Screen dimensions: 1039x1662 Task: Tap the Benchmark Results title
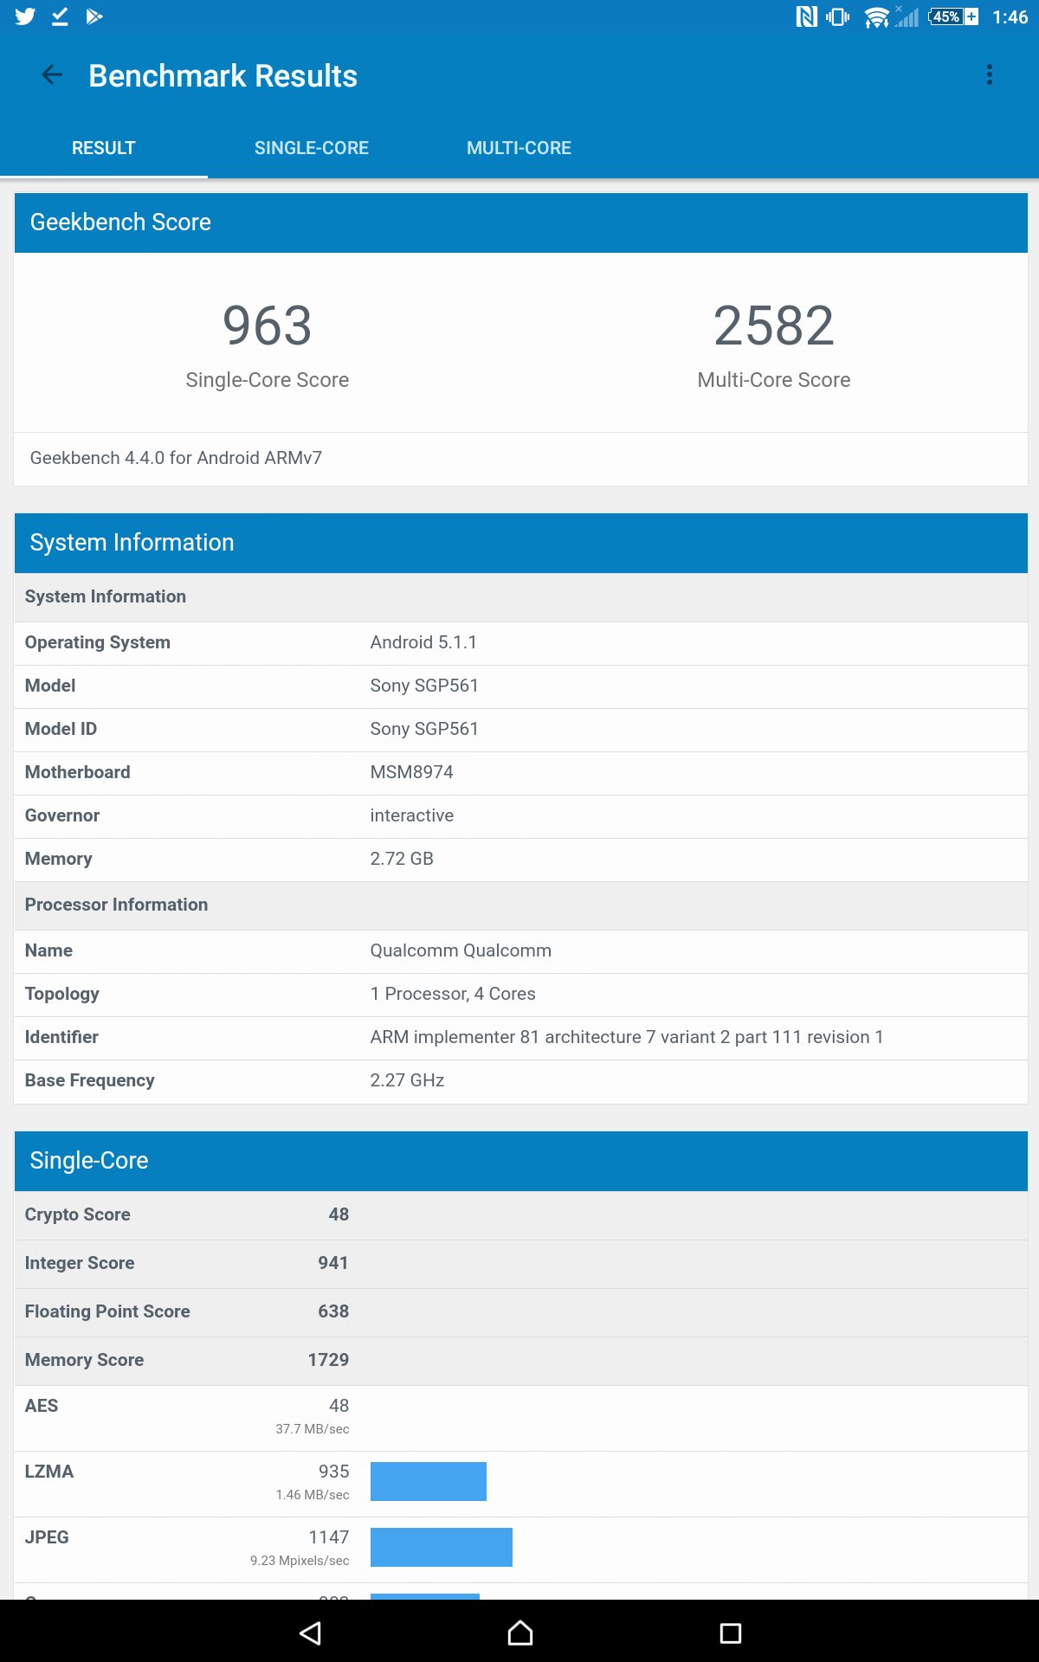click(223, 76)
